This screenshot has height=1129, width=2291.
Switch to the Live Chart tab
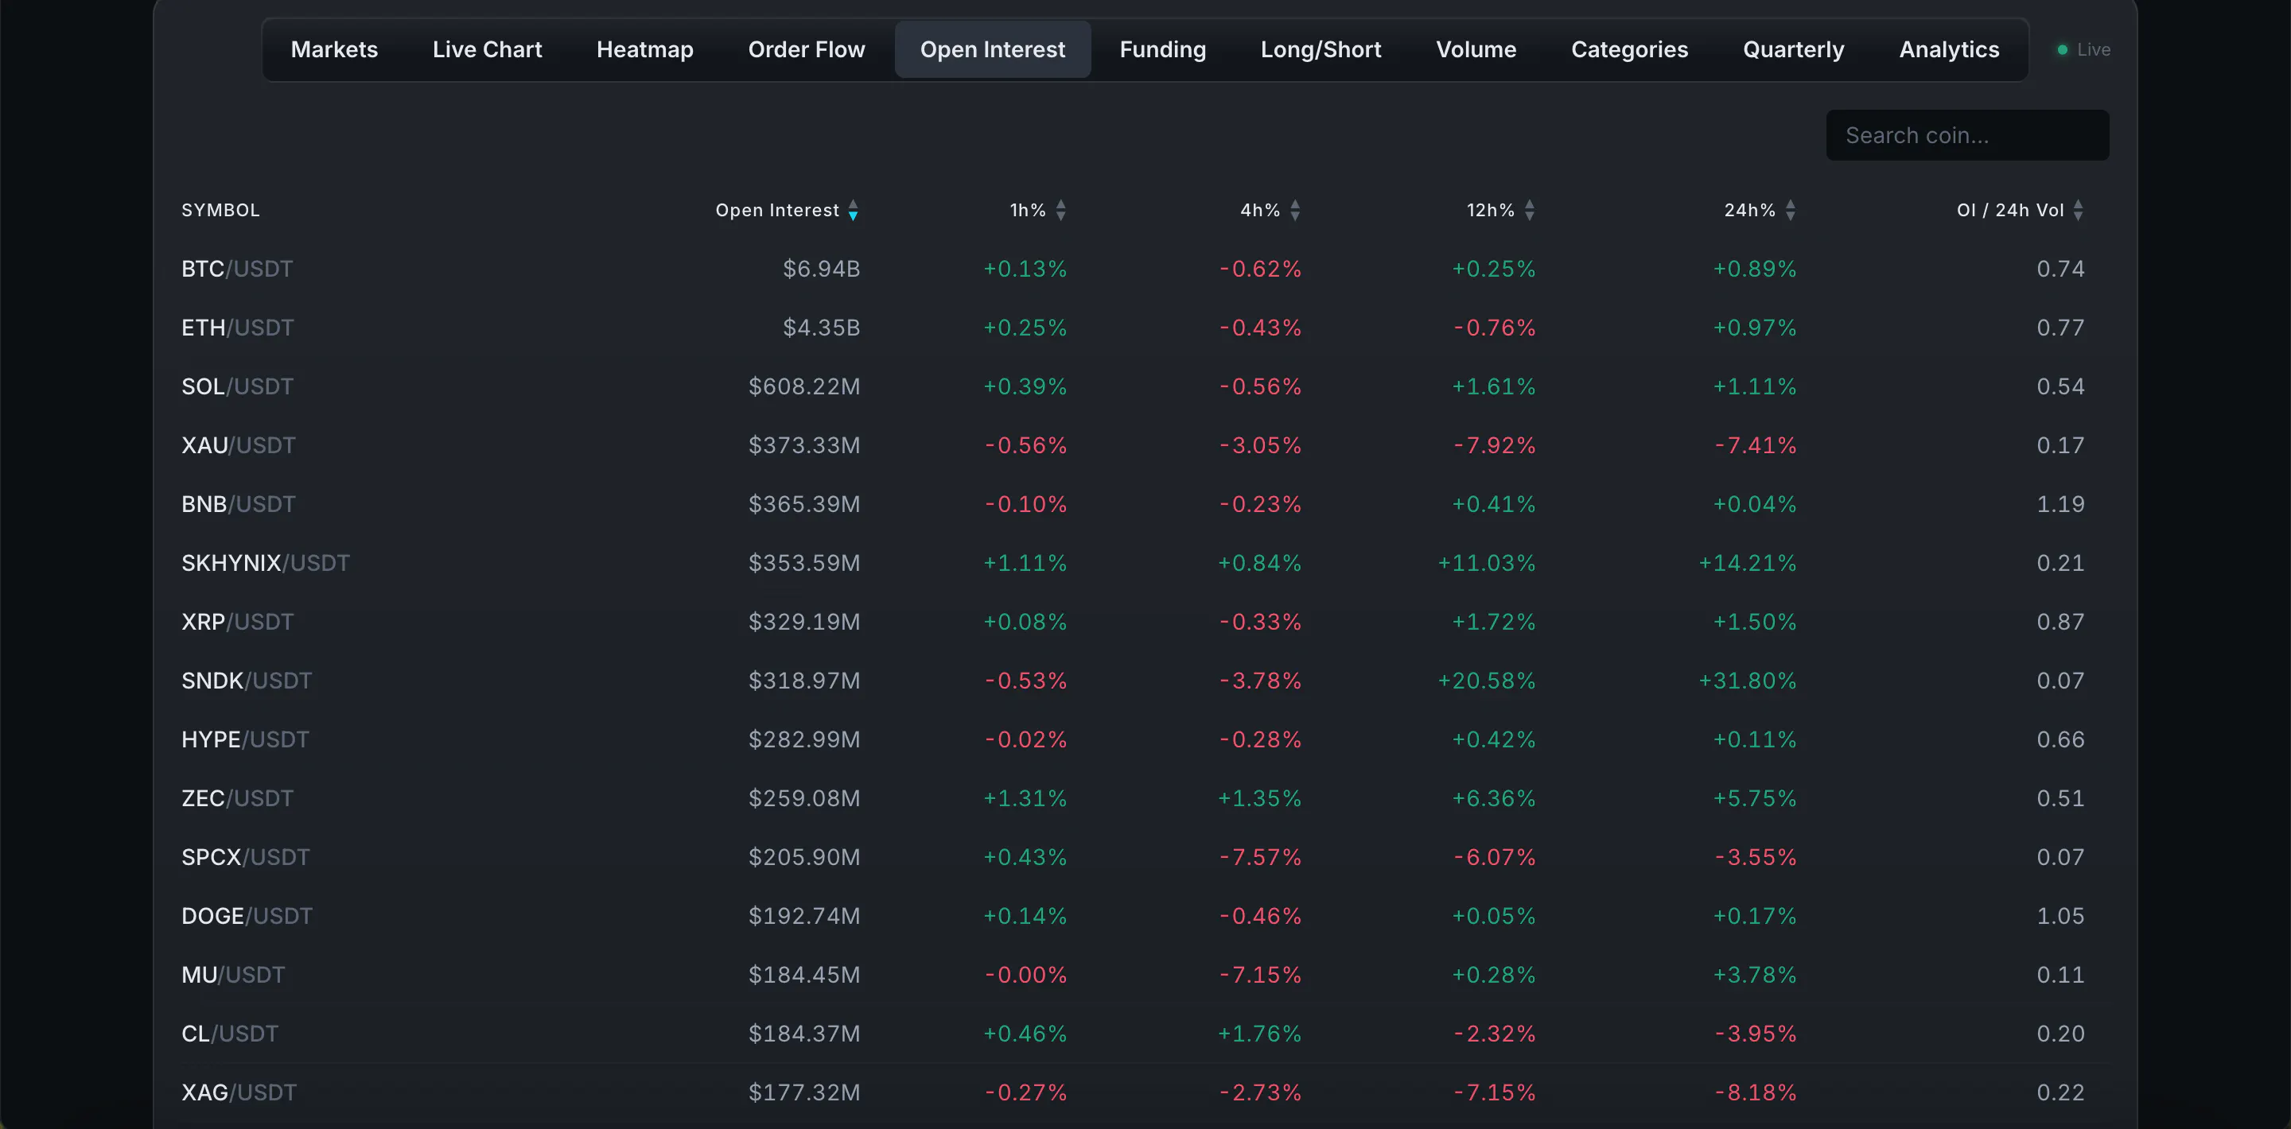coord(488,50)
